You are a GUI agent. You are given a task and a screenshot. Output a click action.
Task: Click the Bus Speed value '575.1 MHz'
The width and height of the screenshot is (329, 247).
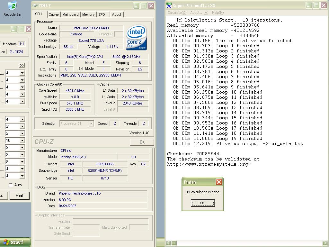[x=75, y=103]
